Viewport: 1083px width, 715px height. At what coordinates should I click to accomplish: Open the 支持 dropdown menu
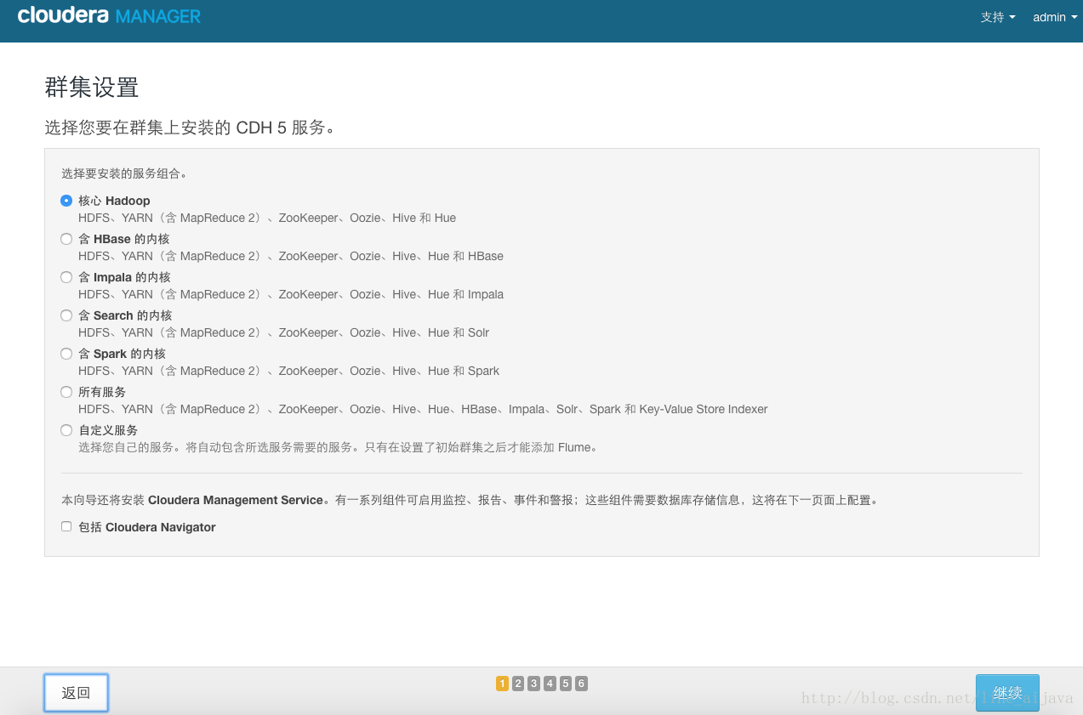[x=998, y=17]
